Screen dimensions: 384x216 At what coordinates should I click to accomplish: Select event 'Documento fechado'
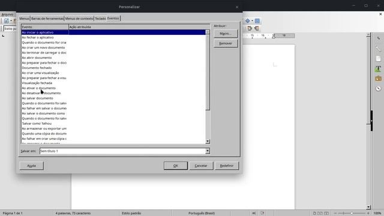(113, 68)
